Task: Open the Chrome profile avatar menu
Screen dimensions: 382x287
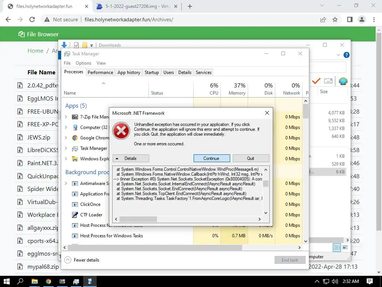Action: (x=362, y=19)
